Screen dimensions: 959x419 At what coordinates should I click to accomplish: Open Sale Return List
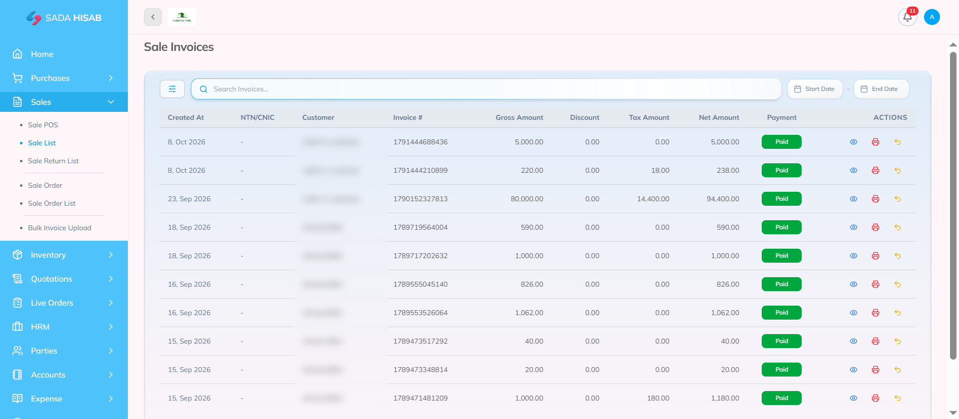pyautogui.click(x=53, y=161)
